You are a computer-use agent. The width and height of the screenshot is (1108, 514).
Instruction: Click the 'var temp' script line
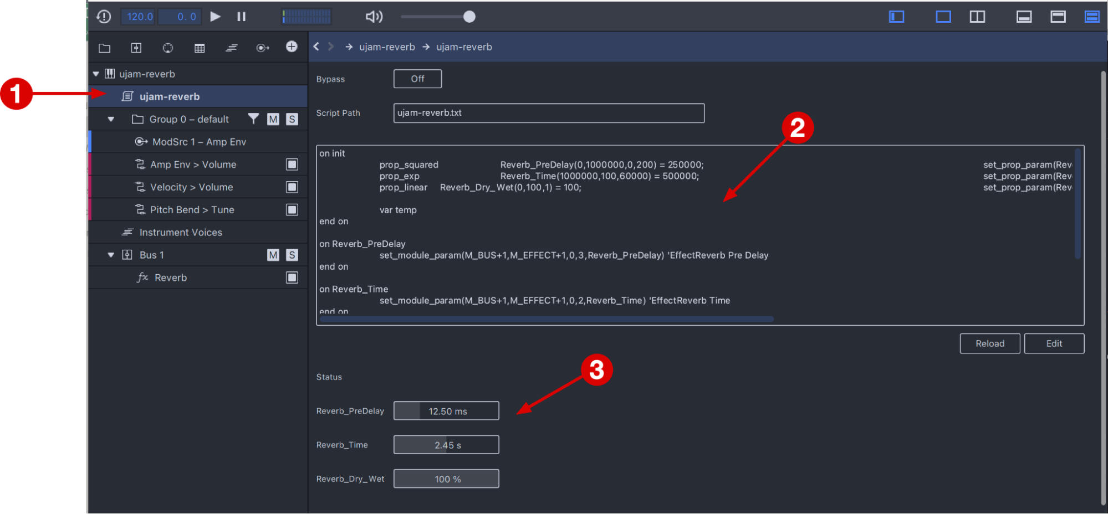[x=398, y=210]
